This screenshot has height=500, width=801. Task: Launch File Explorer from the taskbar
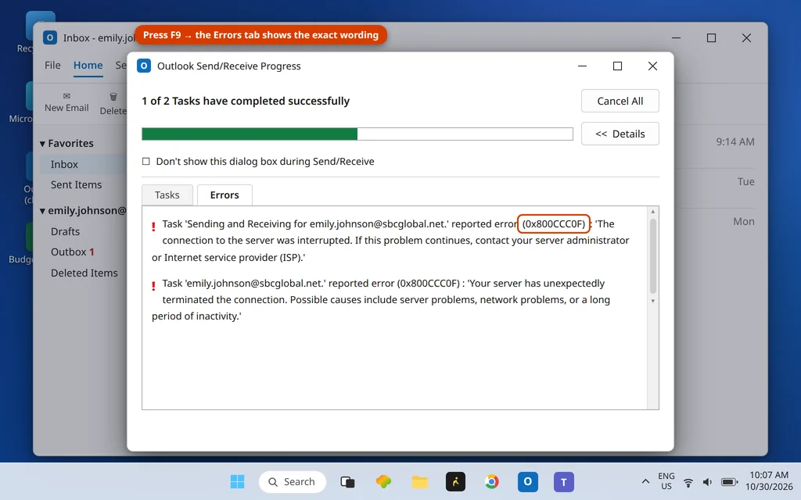pyautogui.click(x=420, y=481)
